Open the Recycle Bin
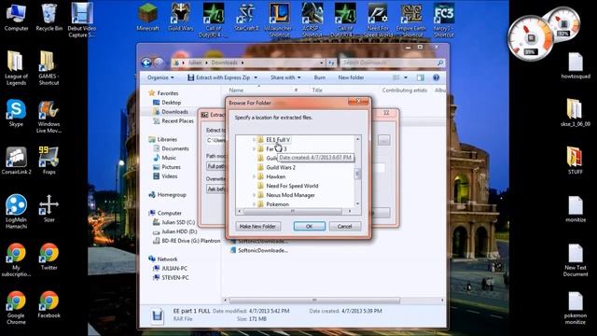Screen dimensions: 597x336 pyautogui.click(x=49, y=17)
